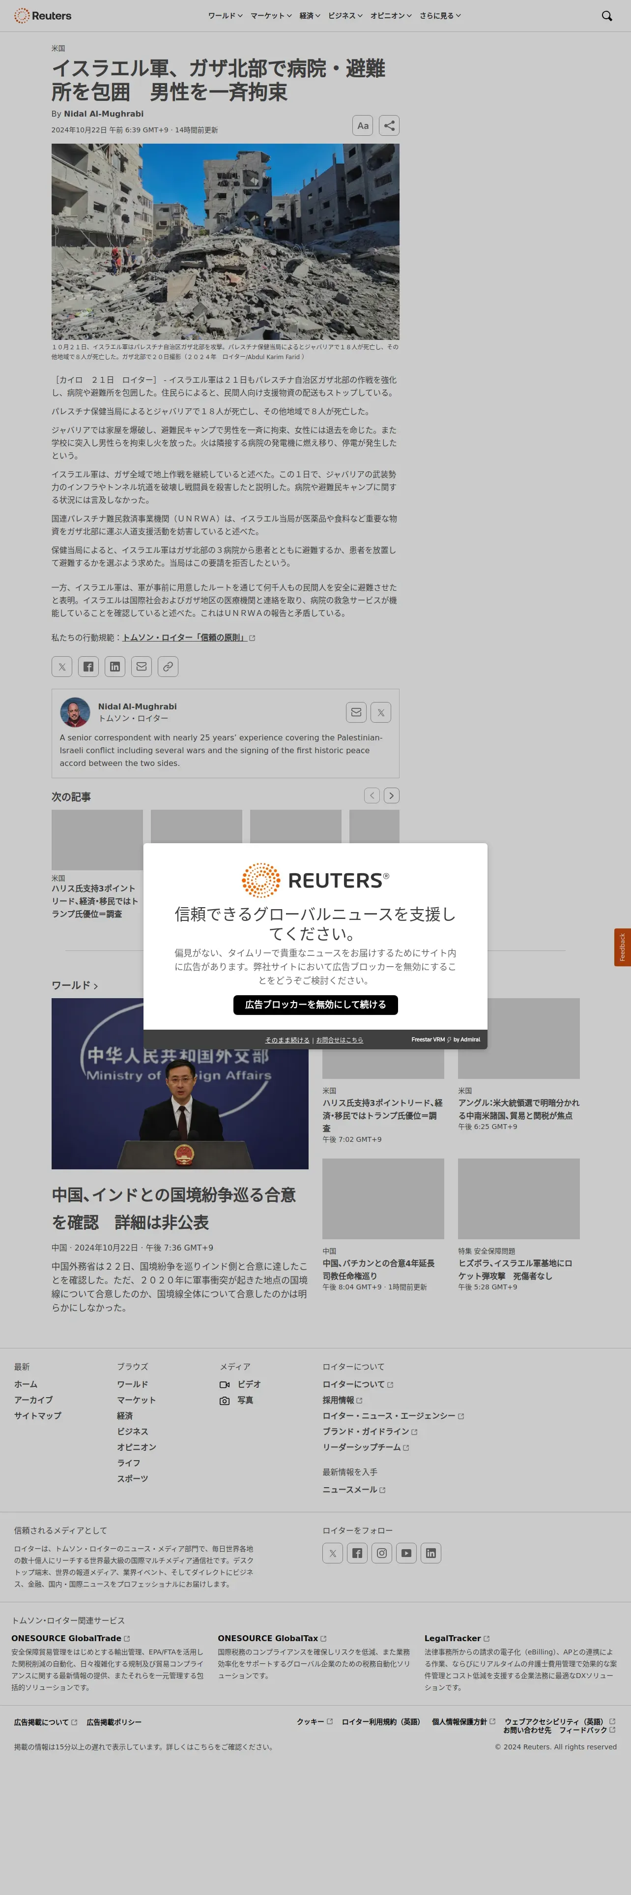The image size is (631, 1895).
Task: Open the Aa text size button
Action: [x=363, y=126]
